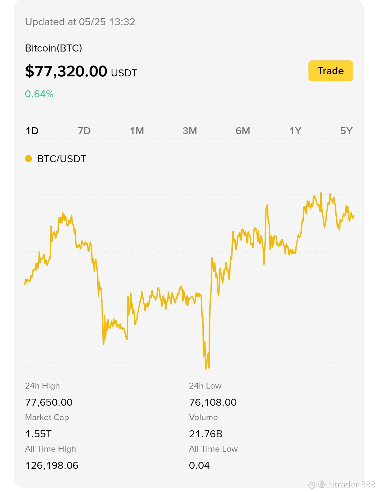
Task: Open the 1M chart range
Action: coord(137,131)
